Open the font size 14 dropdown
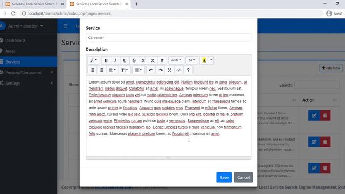 [192, 60]
